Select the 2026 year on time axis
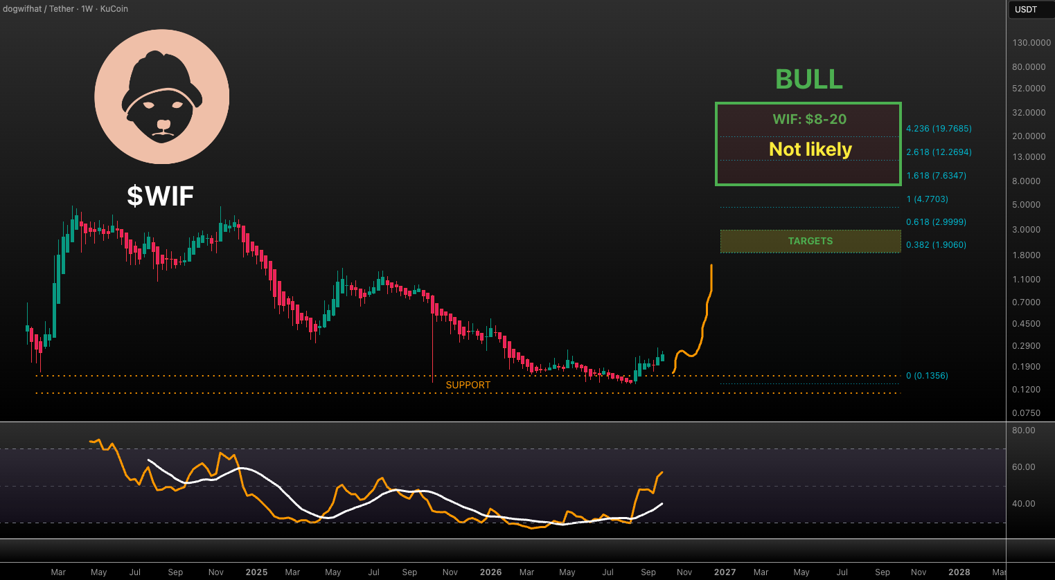Screen dimensions: 1055x580 click(490, 572)
